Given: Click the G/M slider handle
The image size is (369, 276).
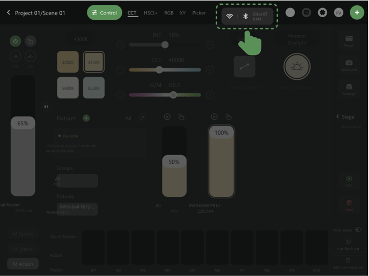Looking at the screenshot, I should pos(173,95).
